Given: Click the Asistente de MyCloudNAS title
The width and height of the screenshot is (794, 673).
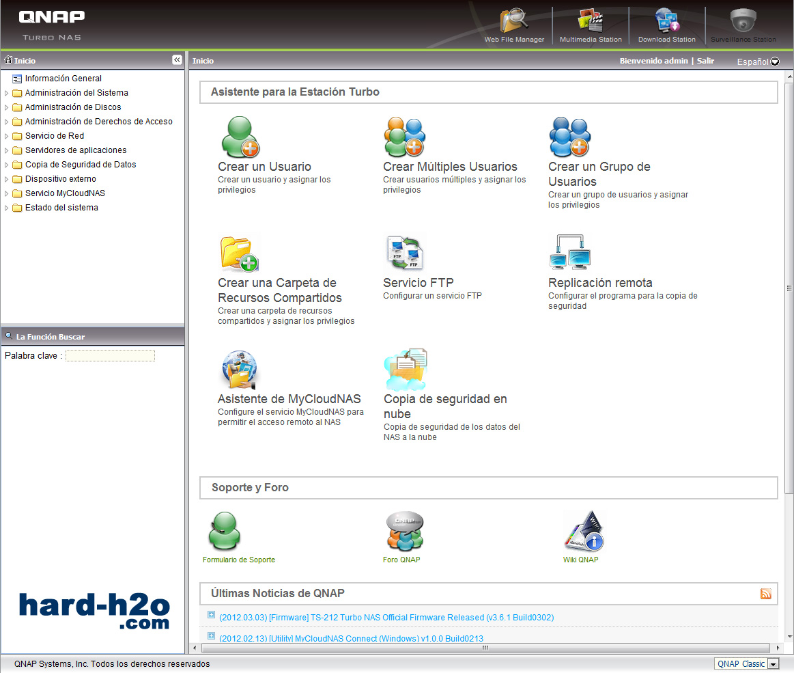Looking at the screenshot, I should coord(289,399).
